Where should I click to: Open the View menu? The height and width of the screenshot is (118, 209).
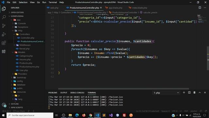32,2
